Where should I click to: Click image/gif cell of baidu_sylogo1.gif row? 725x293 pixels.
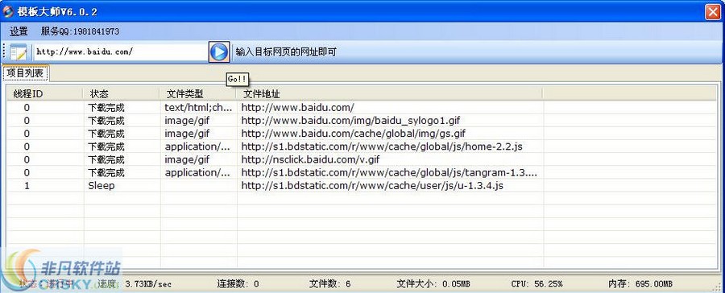(187, 121)
